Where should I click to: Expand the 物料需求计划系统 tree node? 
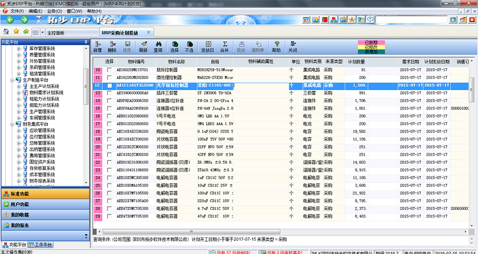pyautogui.click(x=19, y=93)
